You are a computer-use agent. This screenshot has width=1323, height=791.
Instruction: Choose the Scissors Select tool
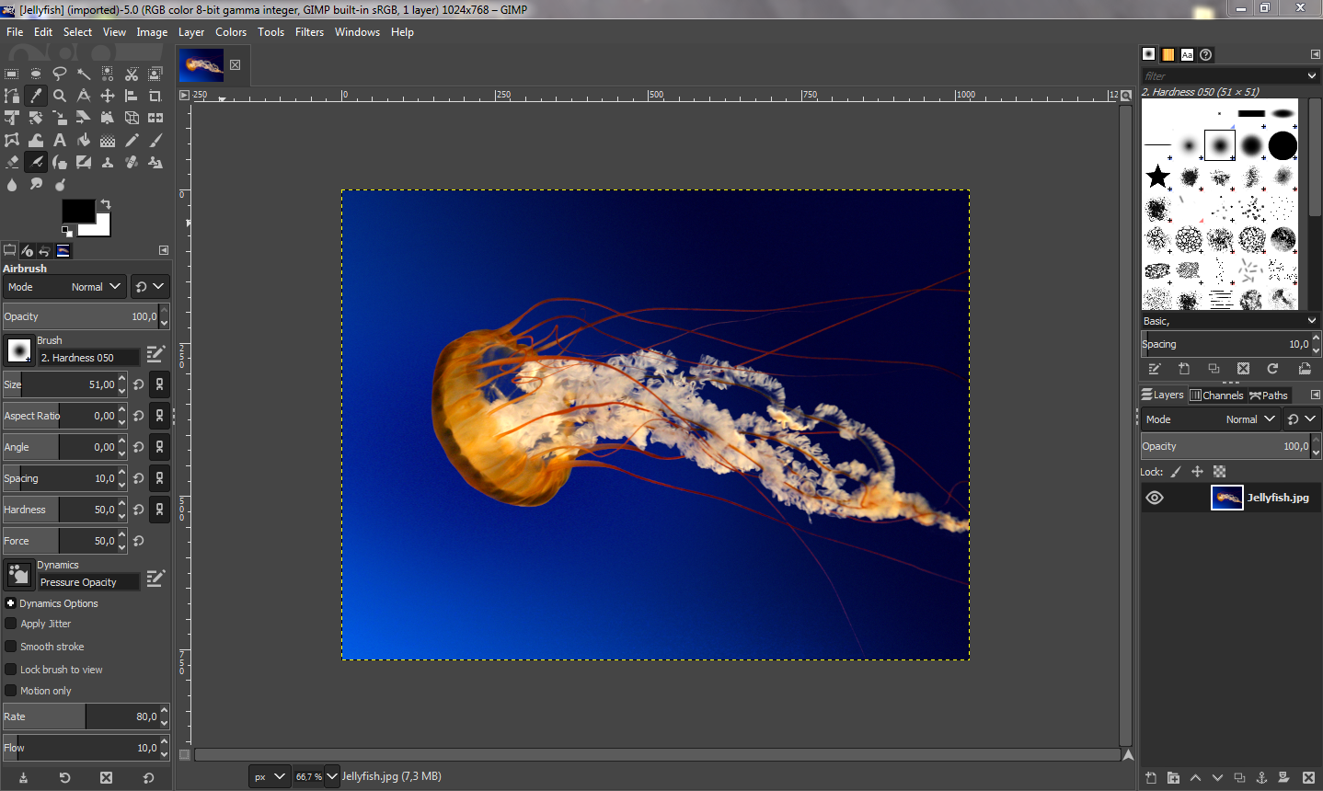(x=132, y=74)
